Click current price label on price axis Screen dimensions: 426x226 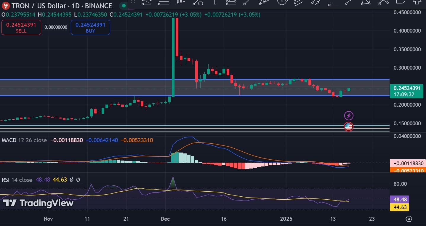pyautogui.click(x=407, y=88)
